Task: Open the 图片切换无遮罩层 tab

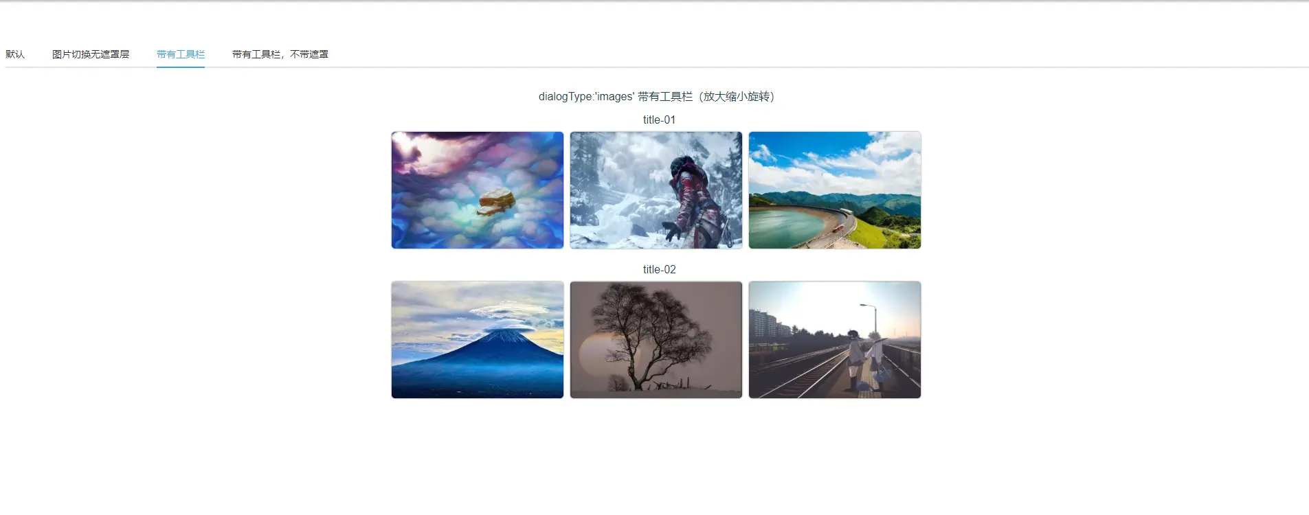Action: [91, 54]
